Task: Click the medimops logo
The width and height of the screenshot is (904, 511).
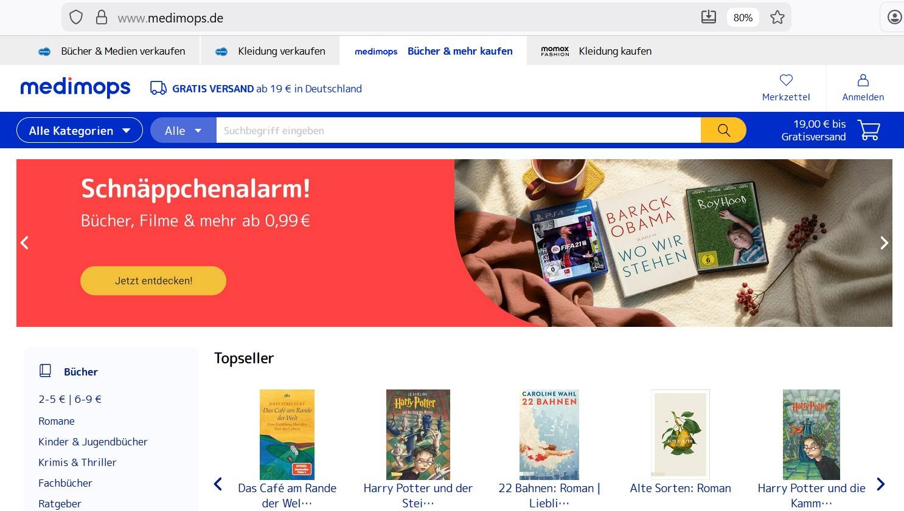Action: click(75, 88)
